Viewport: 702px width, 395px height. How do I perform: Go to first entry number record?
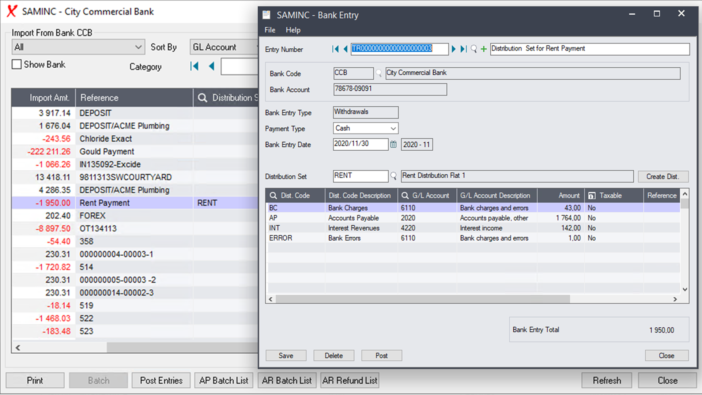(x=335, y=49)
